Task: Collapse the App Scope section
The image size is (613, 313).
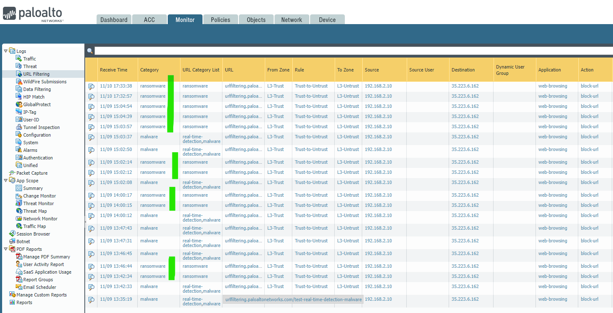Action: pos(5,180)
